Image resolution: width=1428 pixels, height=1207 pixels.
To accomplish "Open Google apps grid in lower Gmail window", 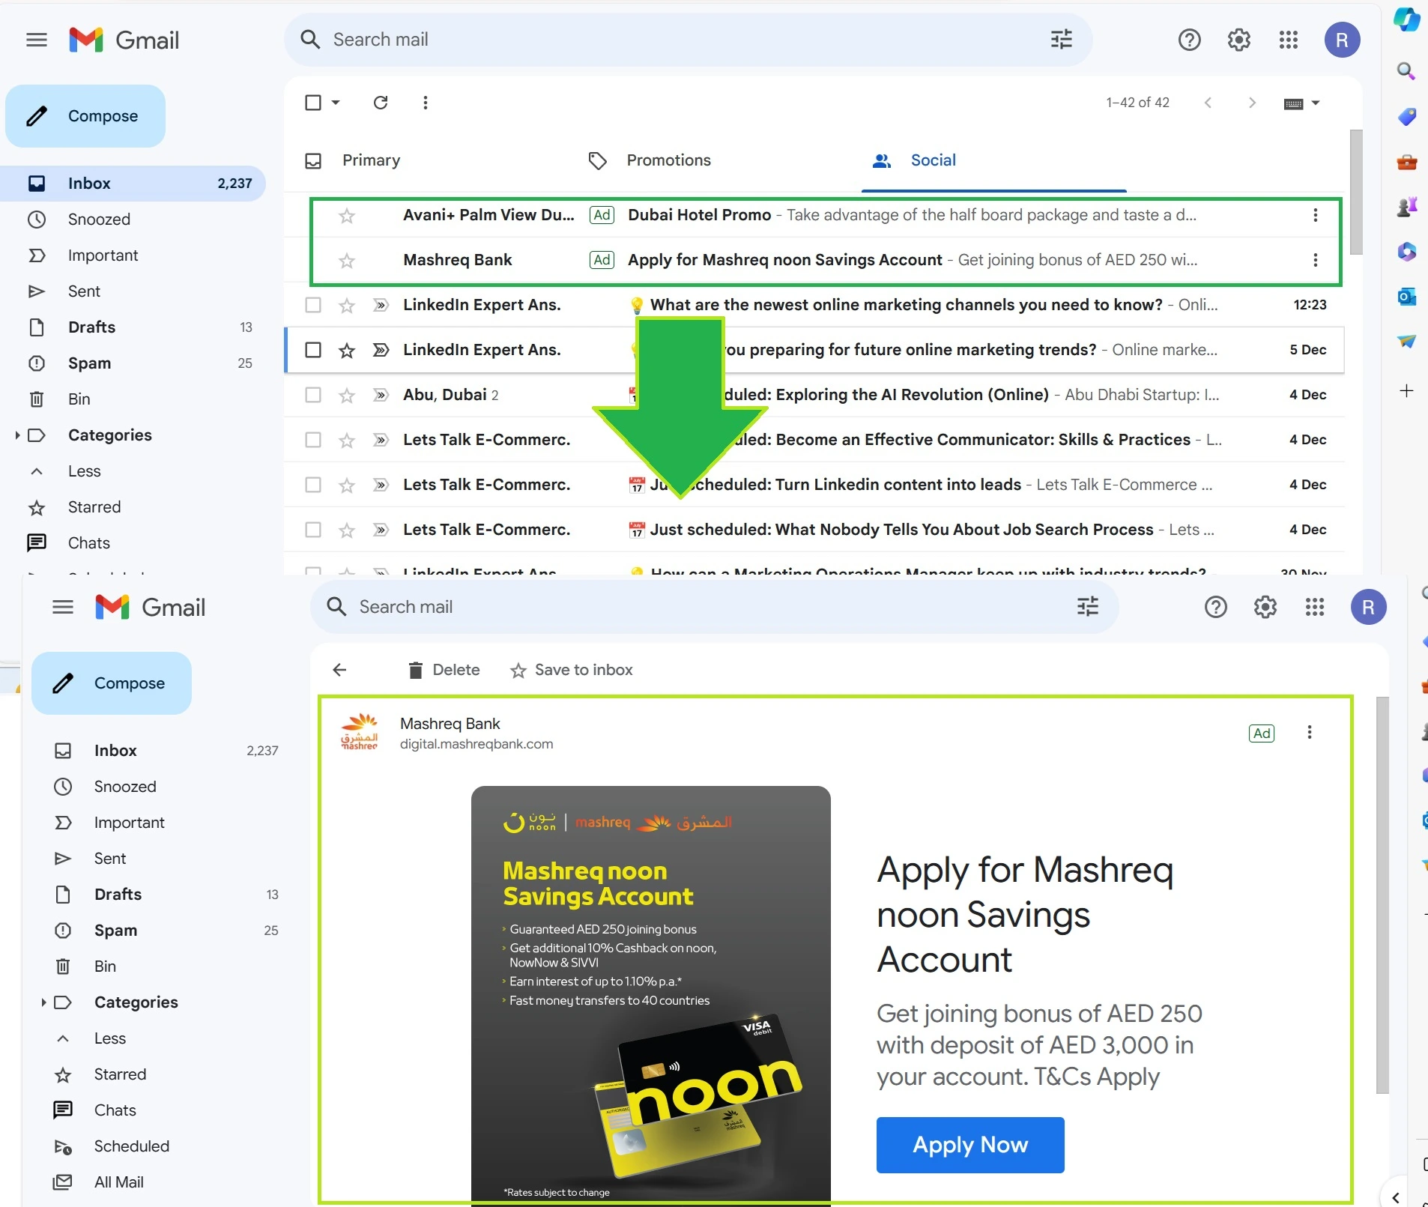I will coord(1314,607).
